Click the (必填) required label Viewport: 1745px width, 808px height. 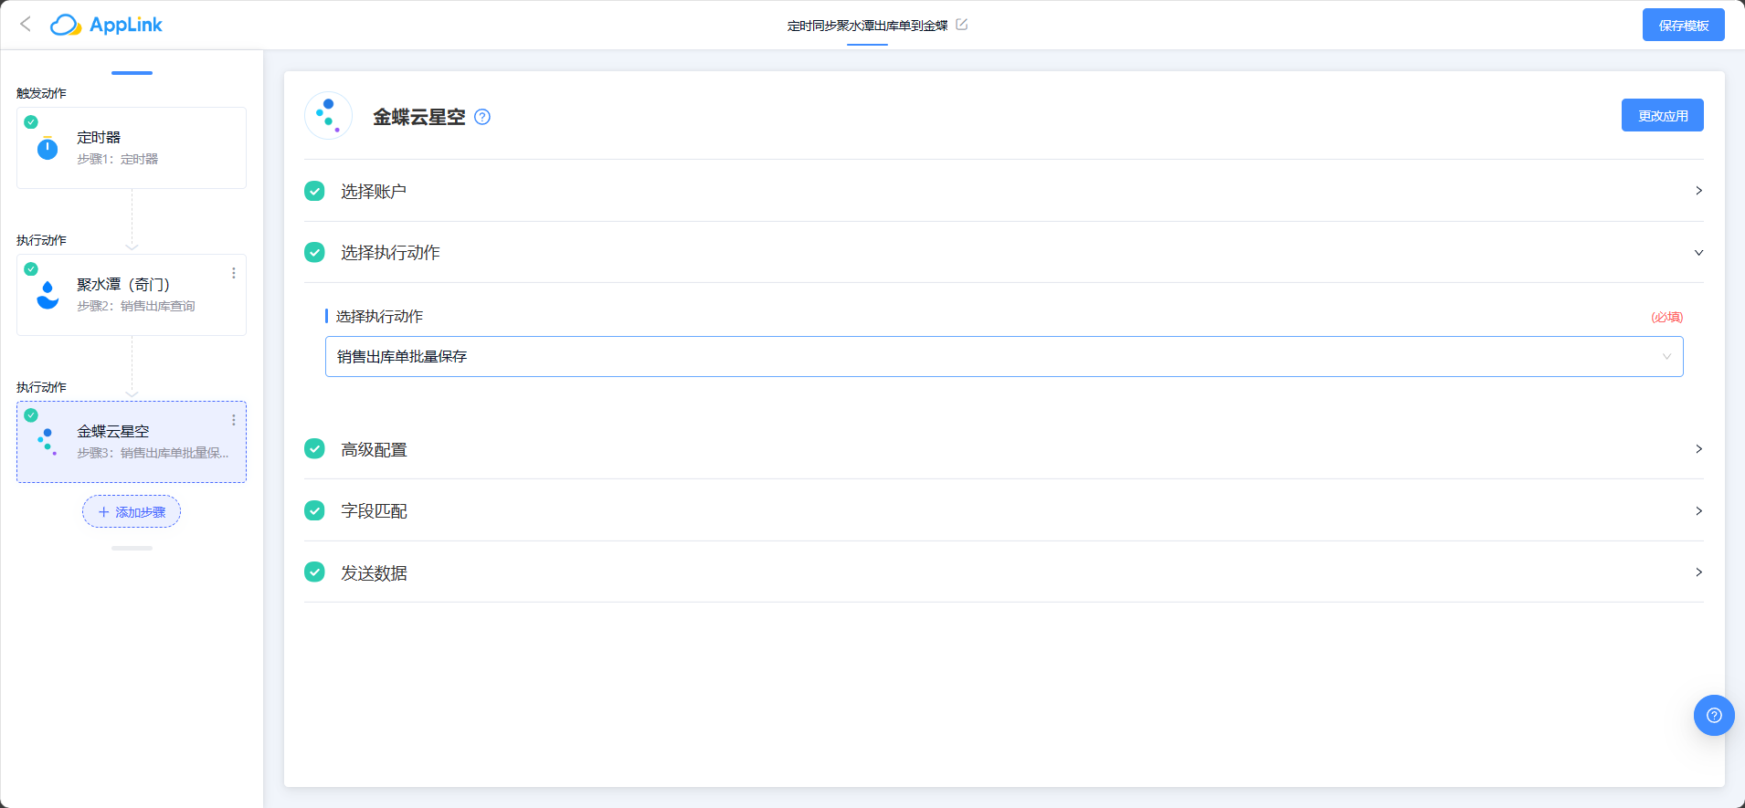pyautogui.click(x=1666, y=317)
